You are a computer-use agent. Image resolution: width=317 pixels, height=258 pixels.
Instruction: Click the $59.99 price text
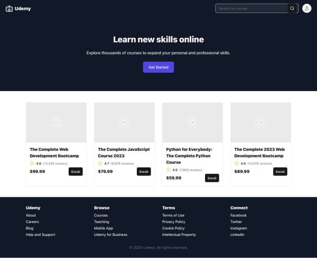(x=174, y=178)
